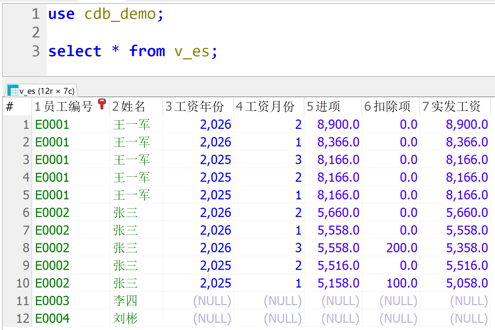The image size is (495, 330).
Task: Click the 进项 column header
Action: (x=324, y=107)
